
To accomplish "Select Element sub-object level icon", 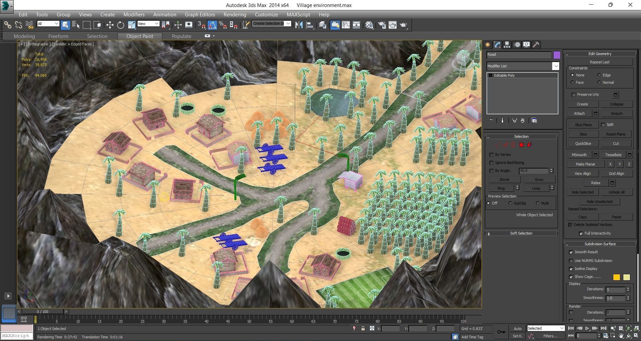I will (x=529, y=145).
